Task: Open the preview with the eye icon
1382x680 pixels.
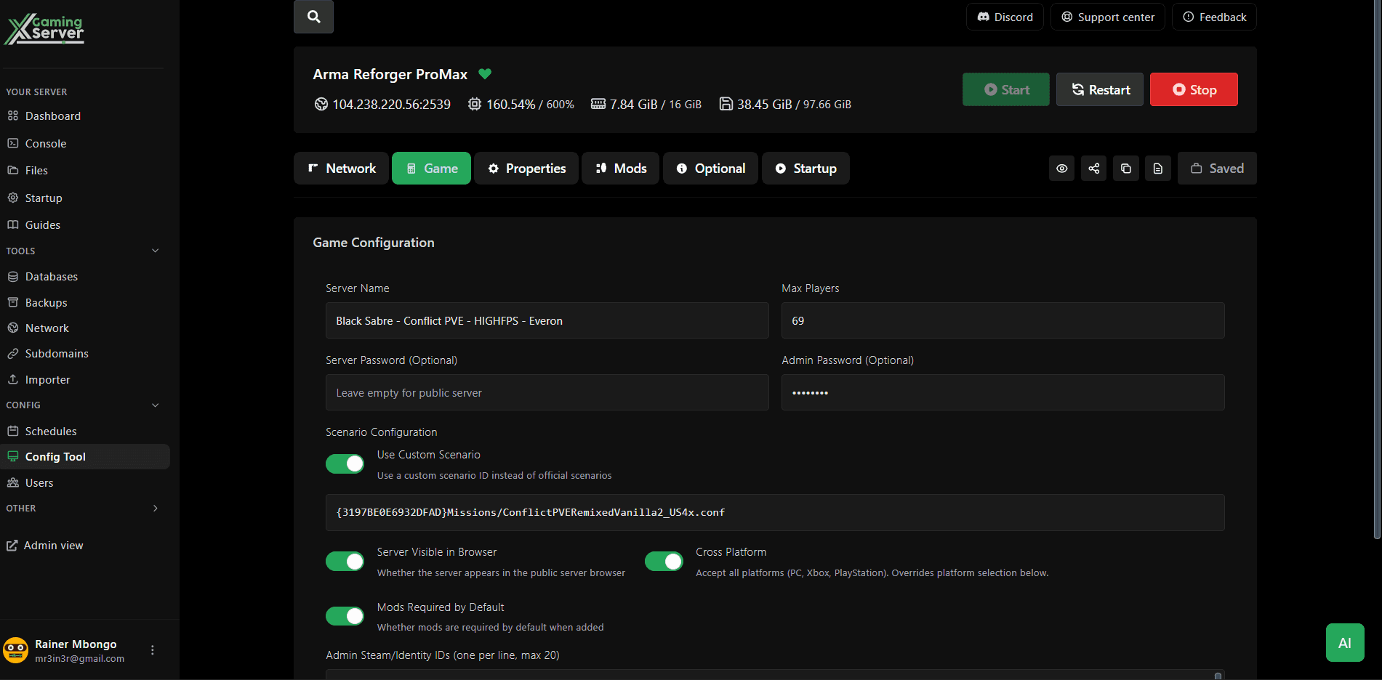Action: (1061, 168)
